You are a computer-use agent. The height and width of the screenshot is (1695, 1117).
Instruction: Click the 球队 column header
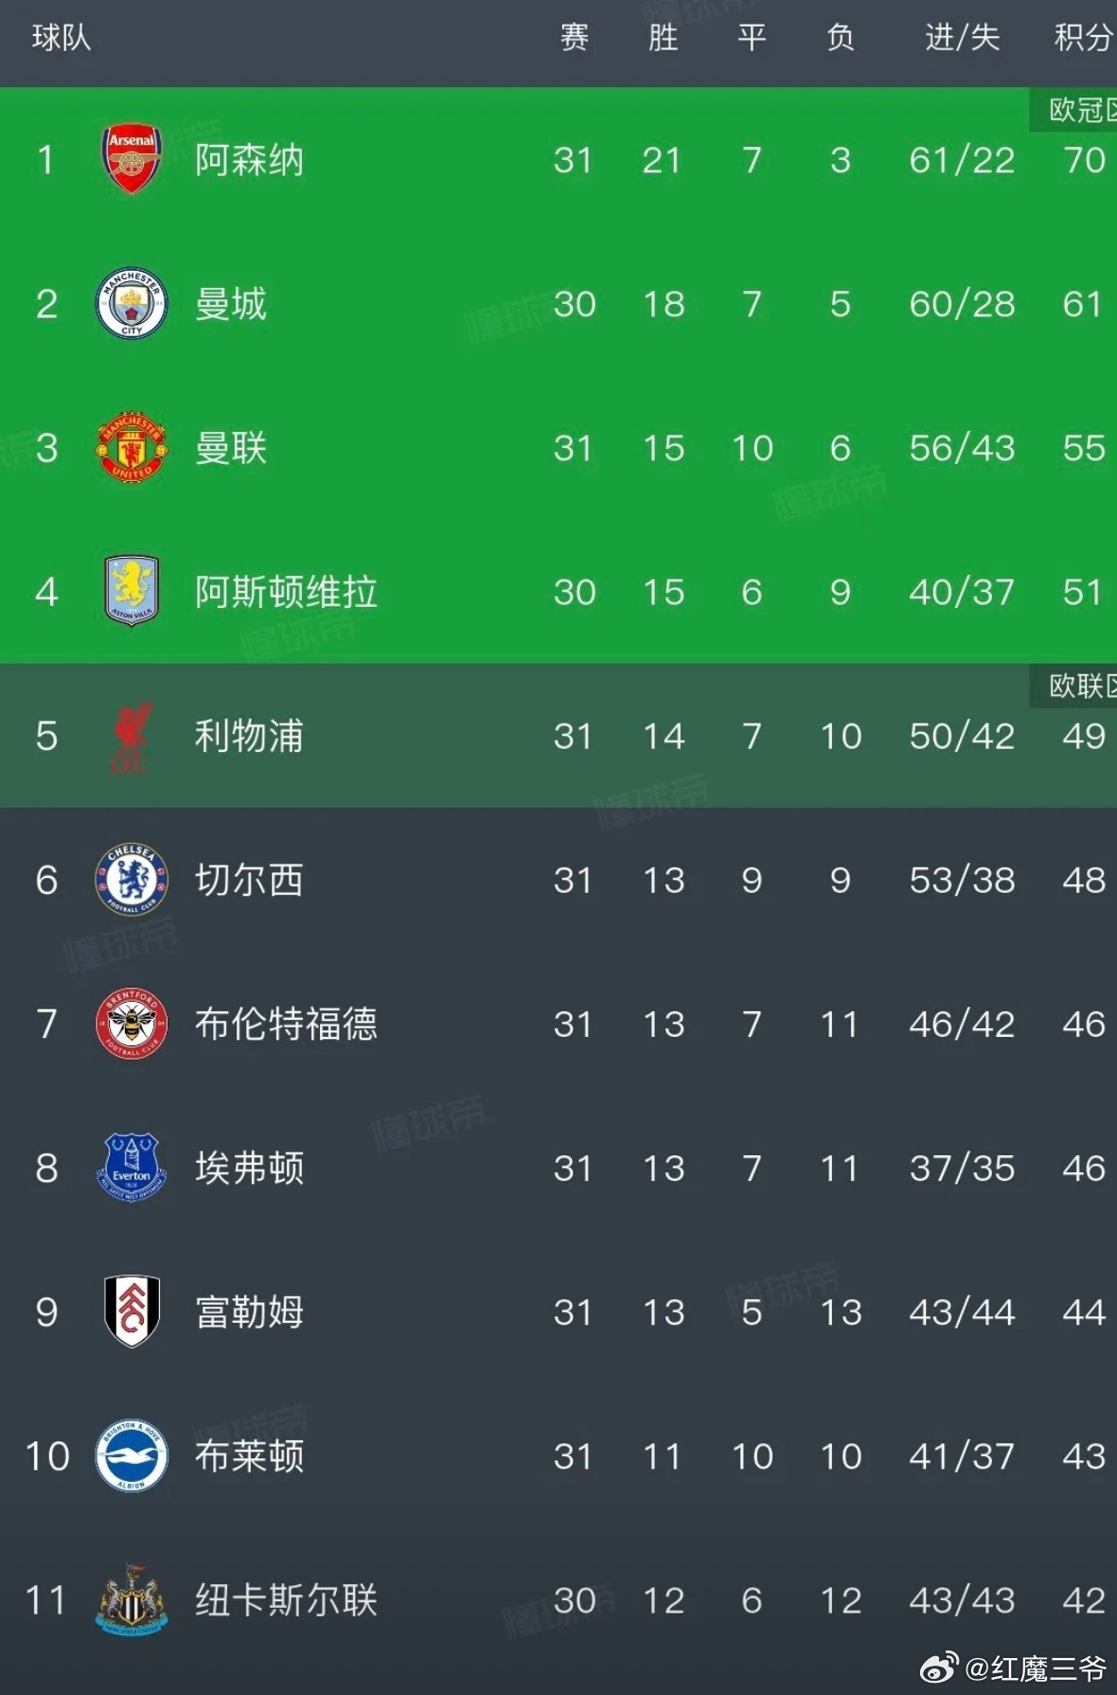tap(61, 38)
